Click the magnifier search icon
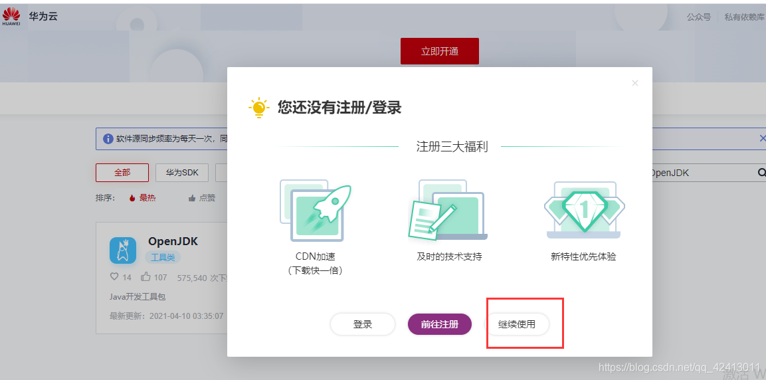The image size is (766, 380). 761,173
